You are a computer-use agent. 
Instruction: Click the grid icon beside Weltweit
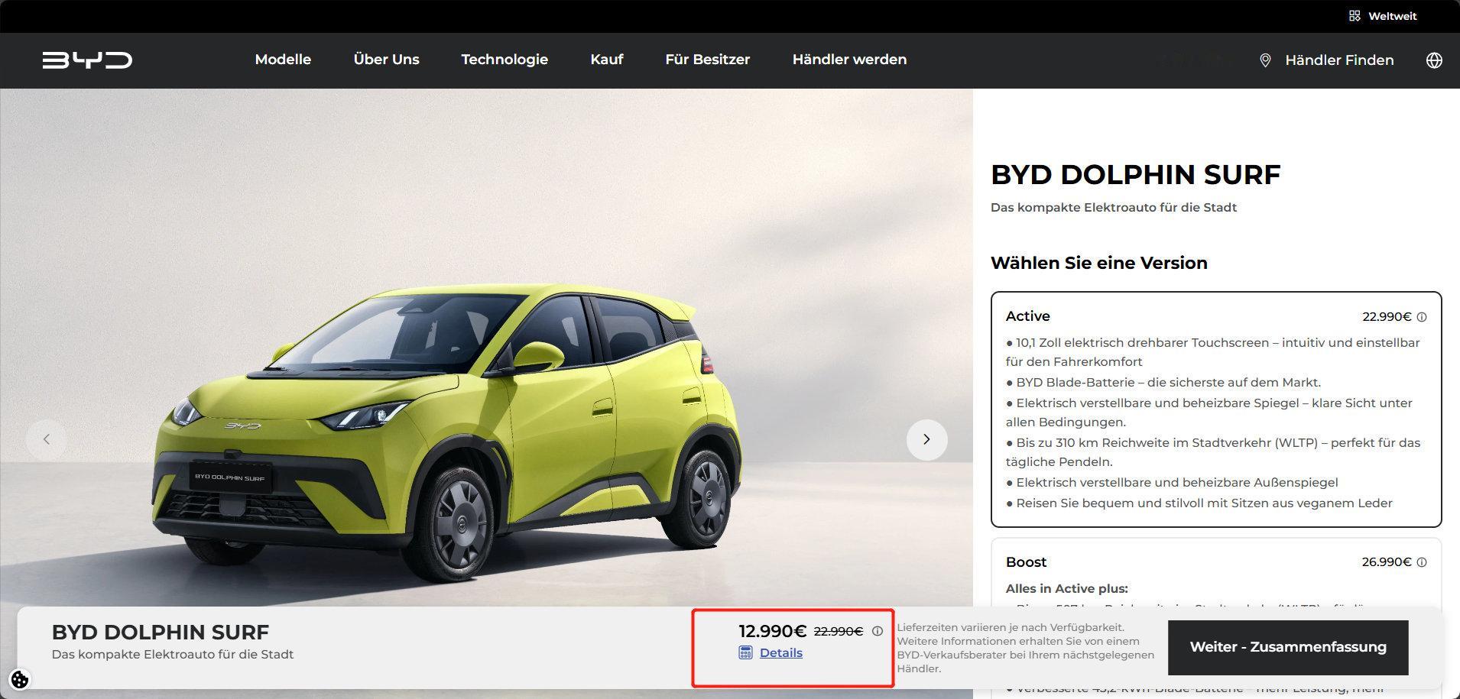pos(1355,16)
